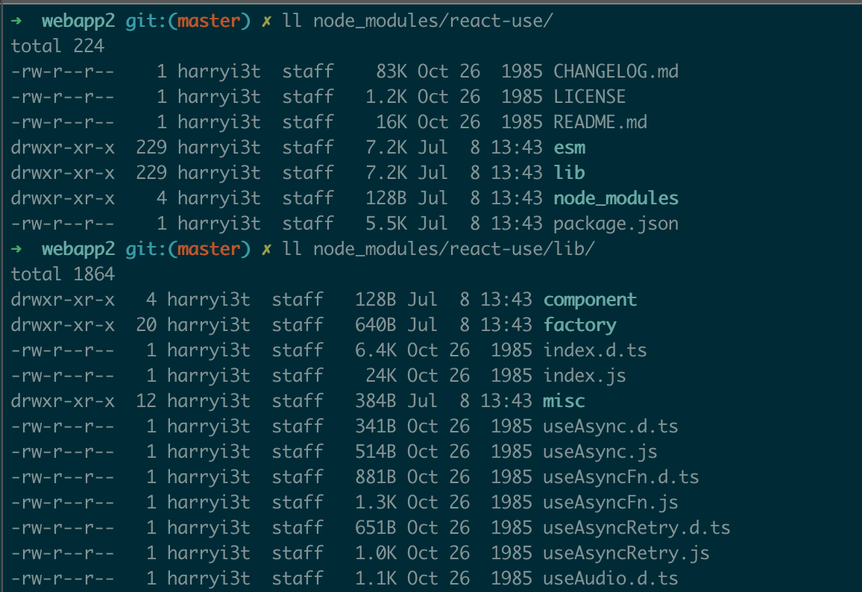Click the 1.2K size of LICENSE
Viewport: 862px width, 592px height.
tap(386, 97)
